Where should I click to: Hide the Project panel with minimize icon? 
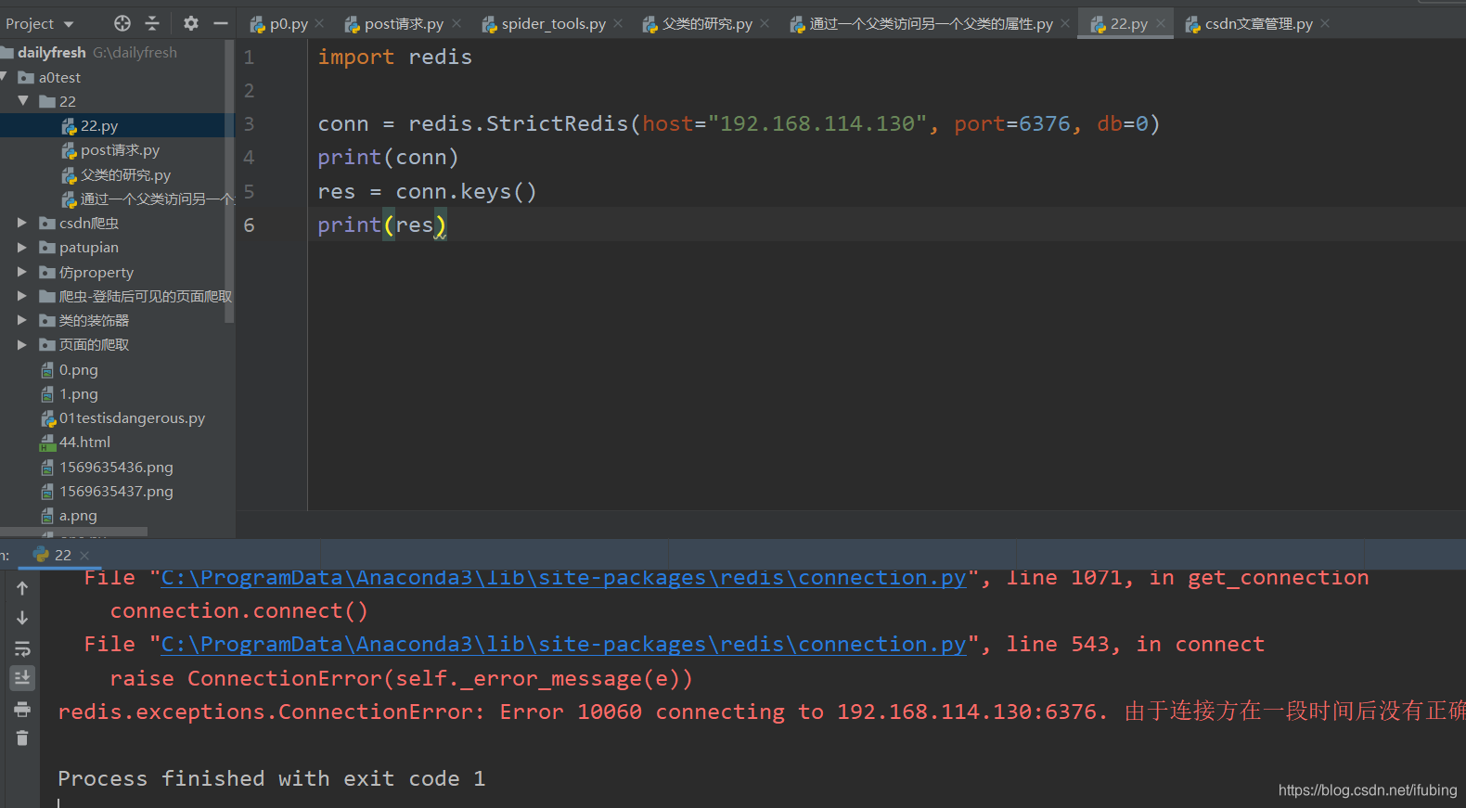coord(221,23)
